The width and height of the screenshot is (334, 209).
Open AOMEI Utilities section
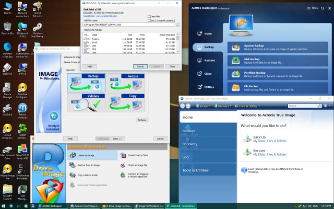(206, 87)
